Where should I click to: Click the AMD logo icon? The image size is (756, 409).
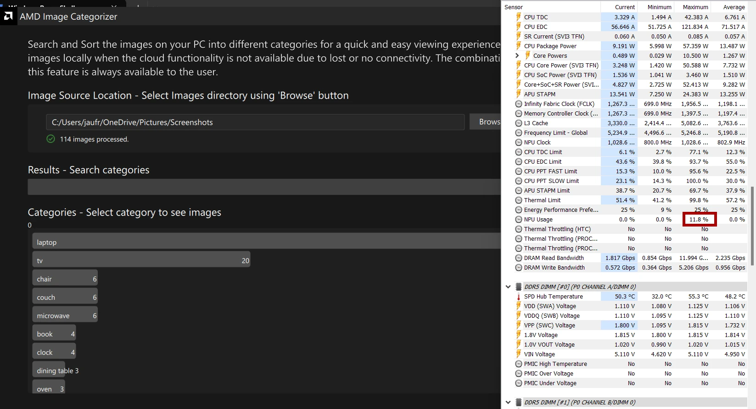click(8, 17)
